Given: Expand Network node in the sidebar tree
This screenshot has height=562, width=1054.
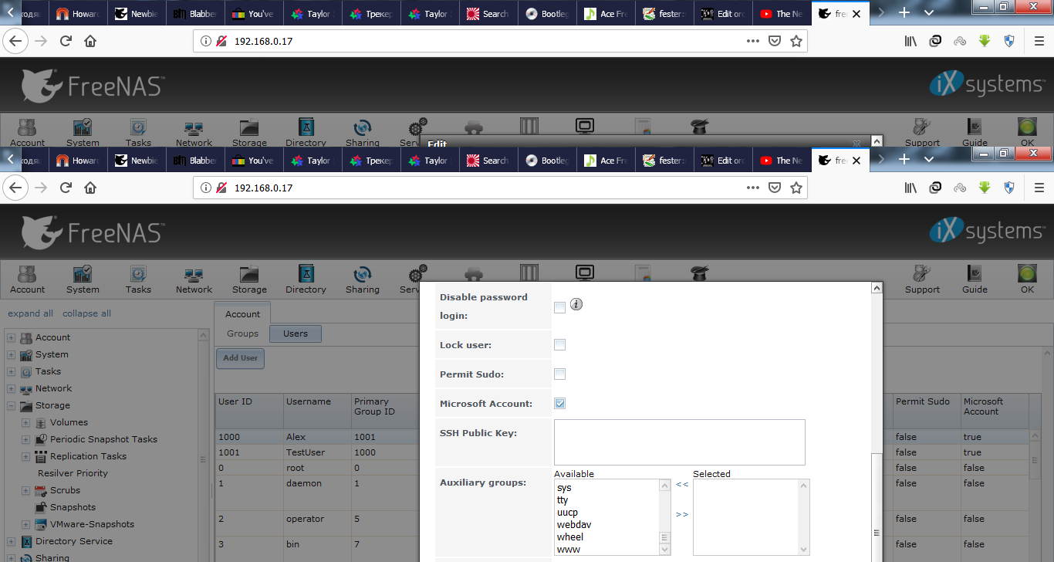Looking at the screenshot, I should [11, 388].
